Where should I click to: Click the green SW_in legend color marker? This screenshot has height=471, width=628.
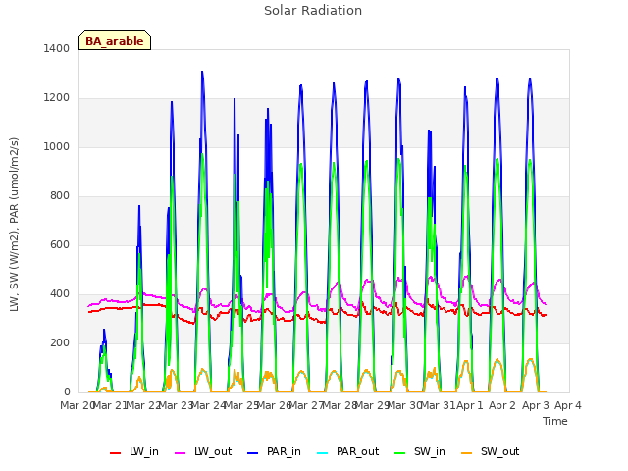[399, 453]
